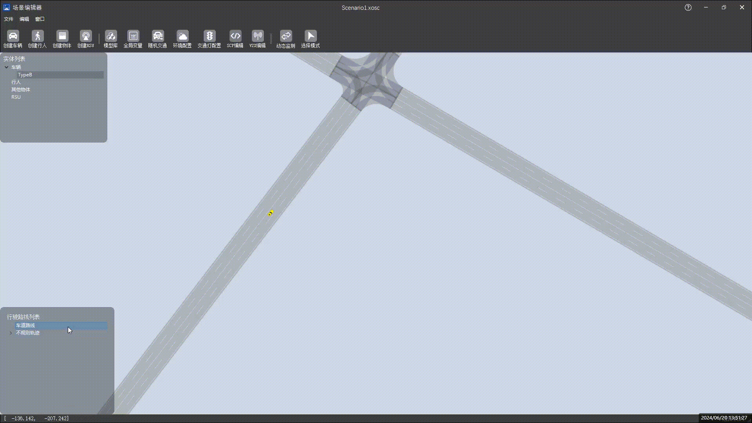
Task: Click the 创建物体 create object icon
Action: (62, 36)
